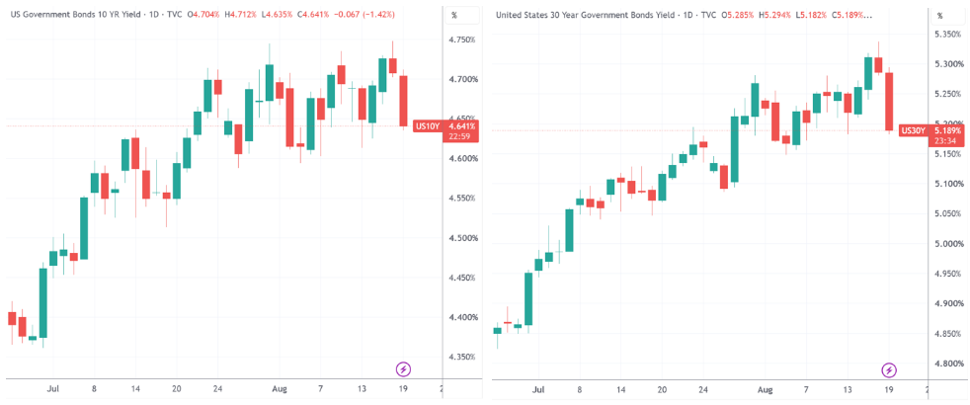Click the 4.750% level on 10Y price axis
This screenshot has width=970, height=405.
coord(461,40)
